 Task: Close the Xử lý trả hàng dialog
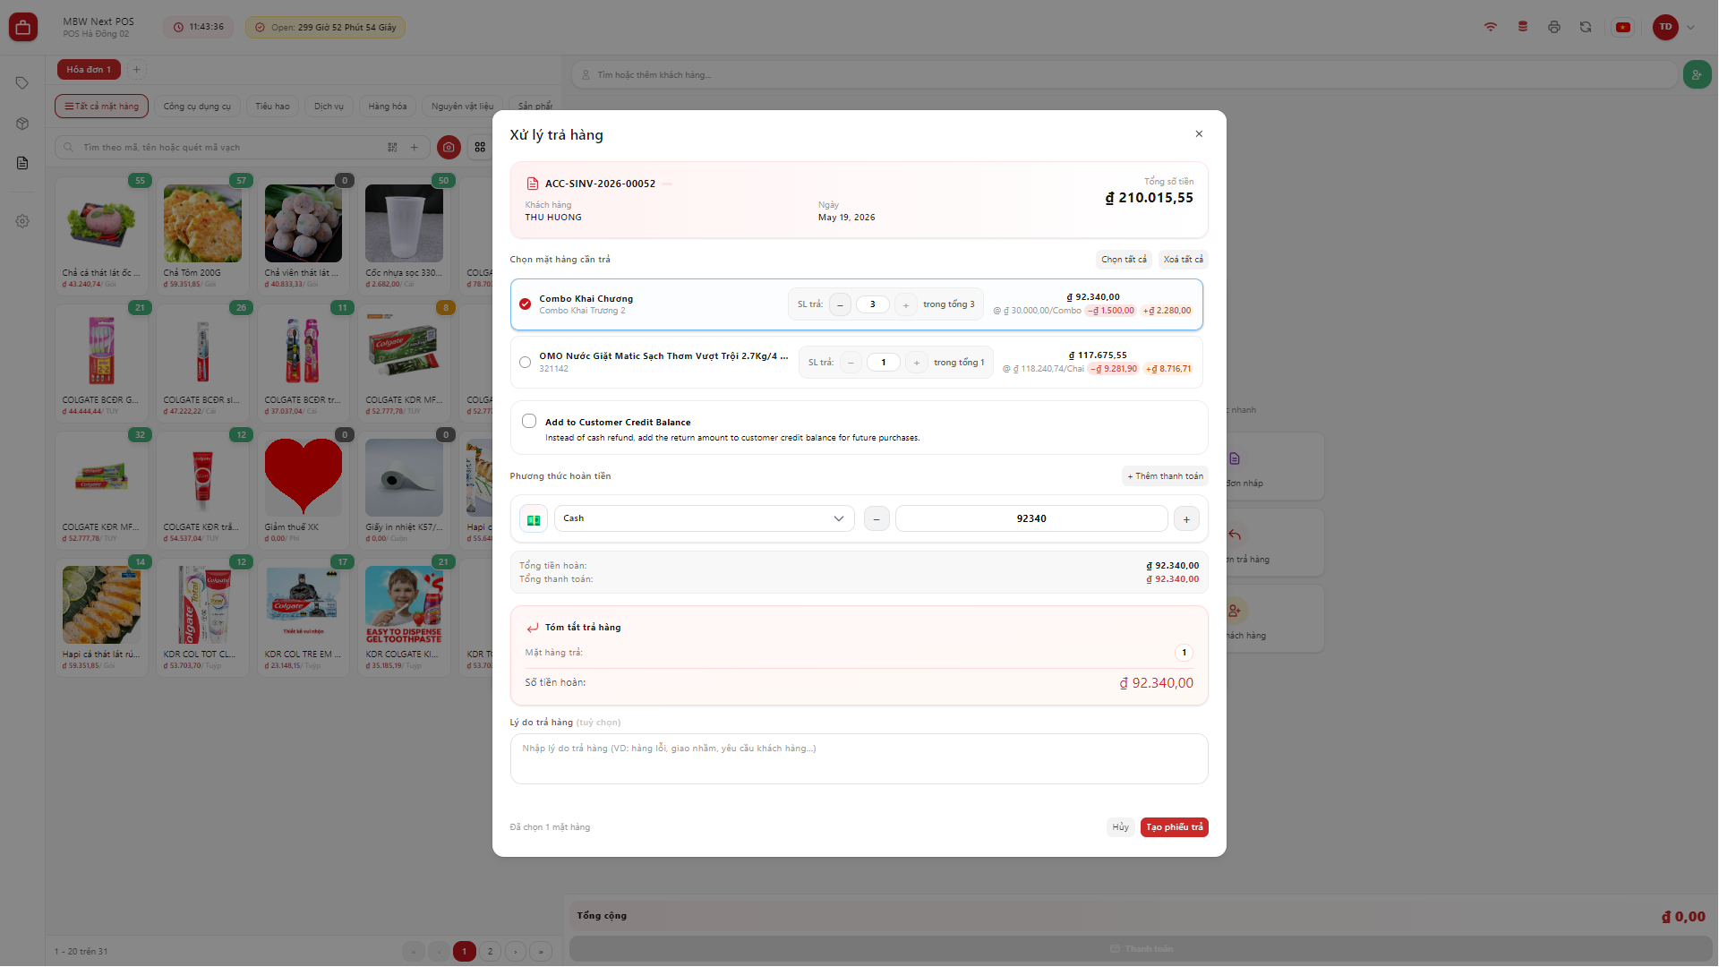(x=1199, y=134)
